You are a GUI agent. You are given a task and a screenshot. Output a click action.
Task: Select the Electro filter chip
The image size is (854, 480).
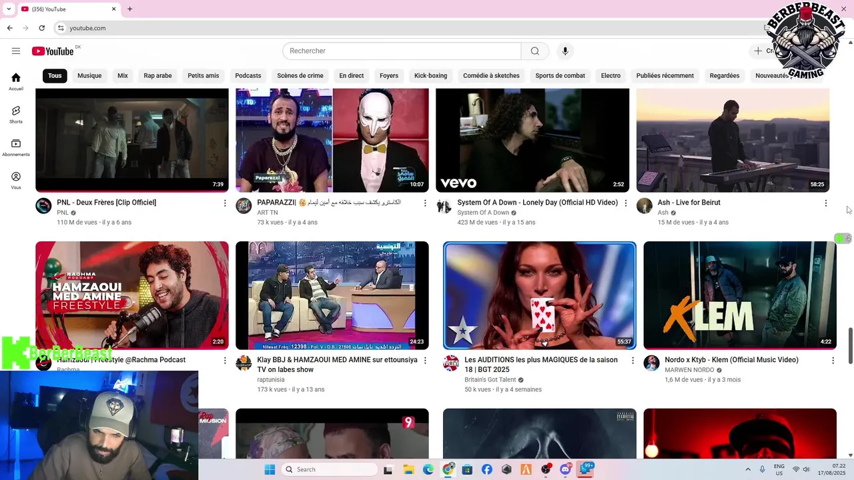pyautogui.click(x=610, y=76)
